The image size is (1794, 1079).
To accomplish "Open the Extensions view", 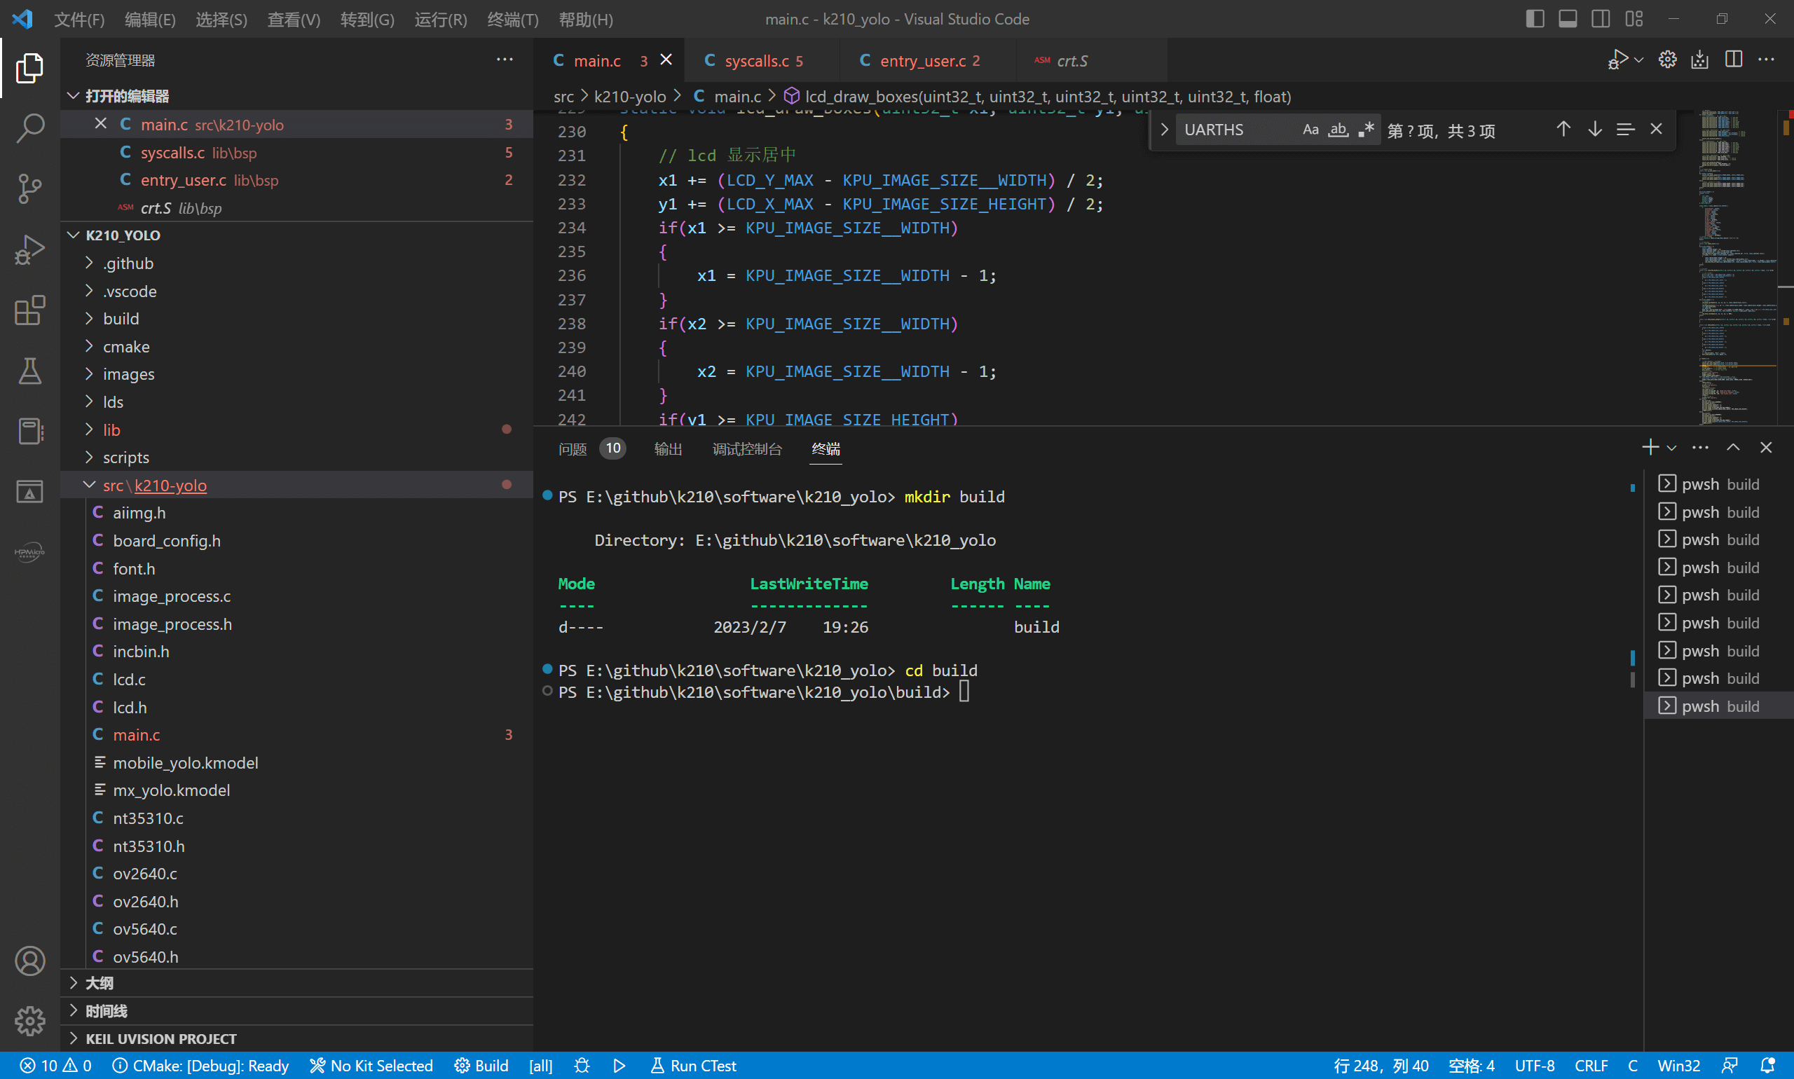I will pos(29,310).
